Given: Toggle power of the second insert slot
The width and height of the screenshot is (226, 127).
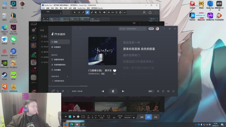Looking at the screenshot, I should tap(60, 19).
